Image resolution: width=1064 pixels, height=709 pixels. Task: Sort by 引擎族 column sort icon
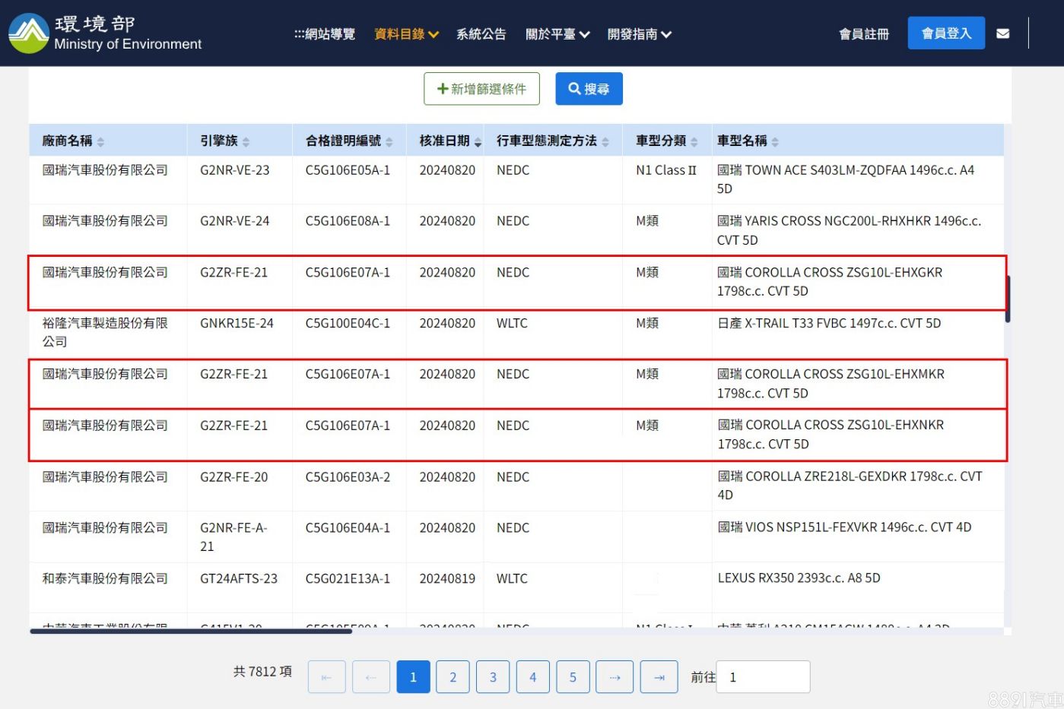(246, 142)
